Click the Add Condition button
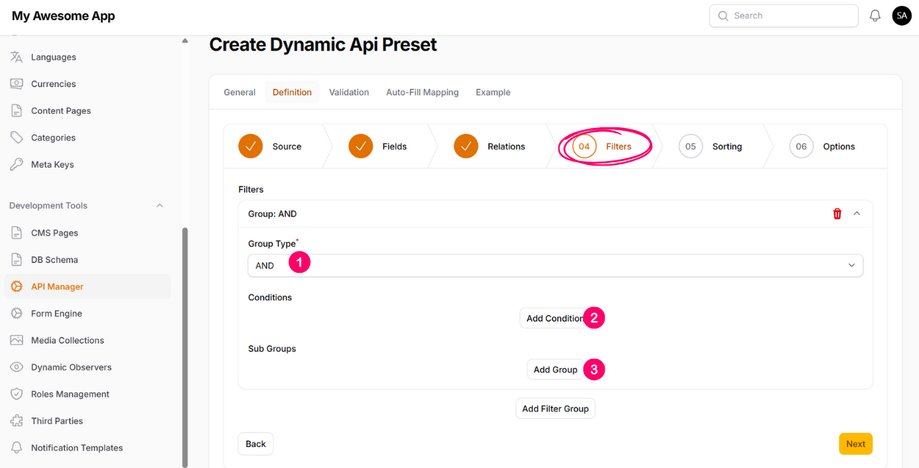This screenshot has width=919, height=468. click(x=553, y=319)
